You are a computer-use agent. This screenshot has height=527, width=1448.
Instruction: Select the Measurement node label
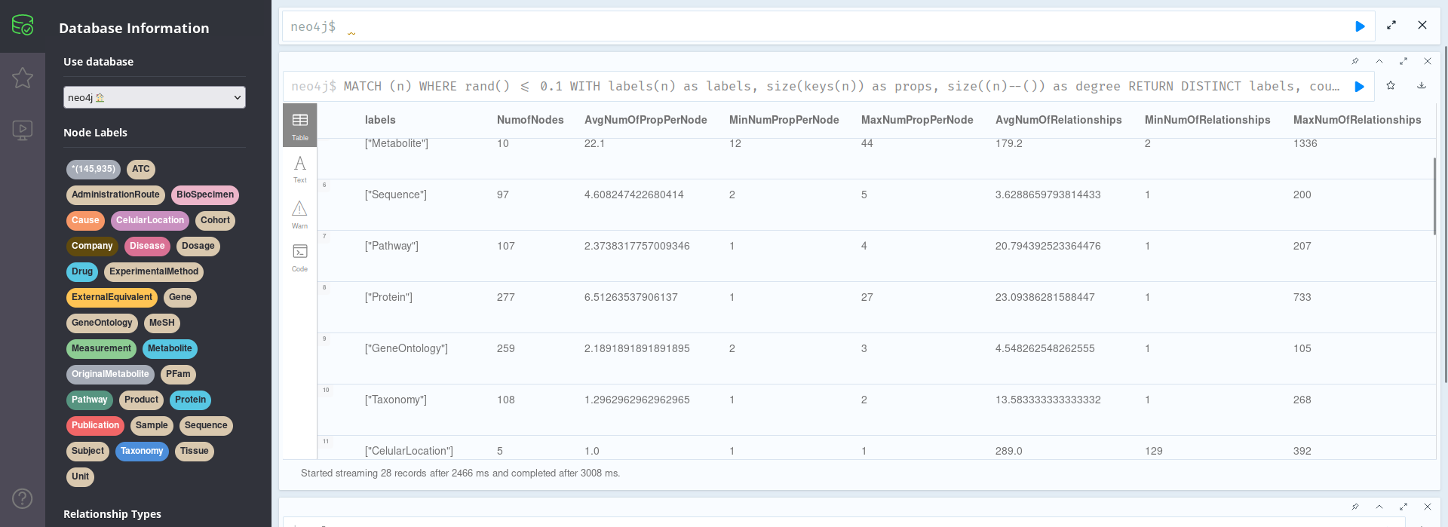click(101, 349)
